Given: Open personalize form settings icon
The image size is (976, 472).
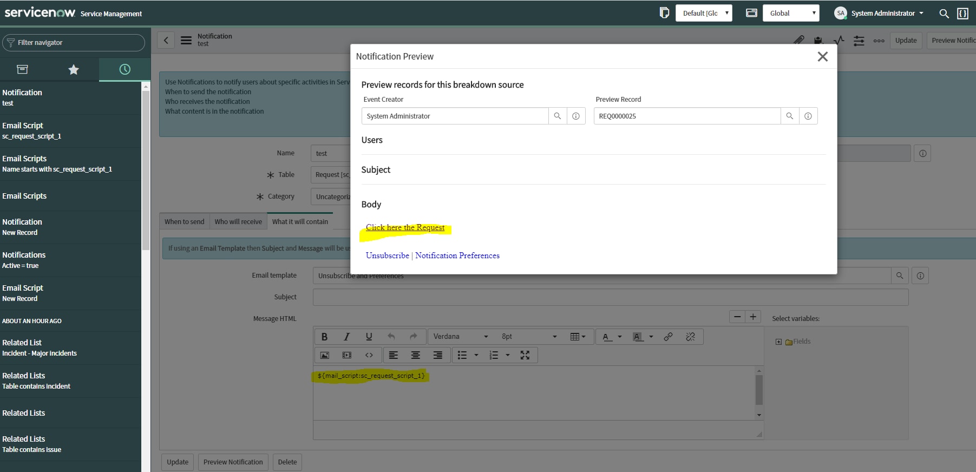Looking at the screenshot, I should (859, 41).
